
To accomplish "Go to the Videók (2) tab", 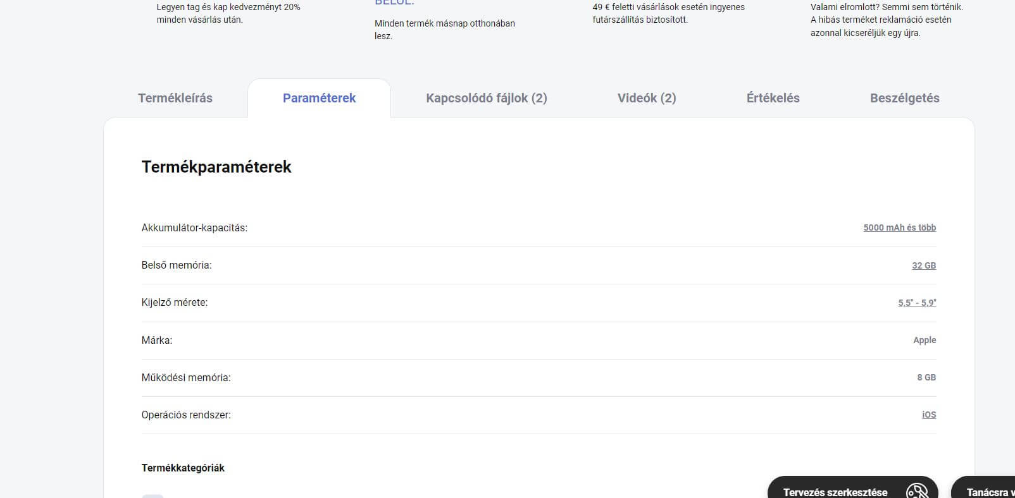I will click(646, 98).
